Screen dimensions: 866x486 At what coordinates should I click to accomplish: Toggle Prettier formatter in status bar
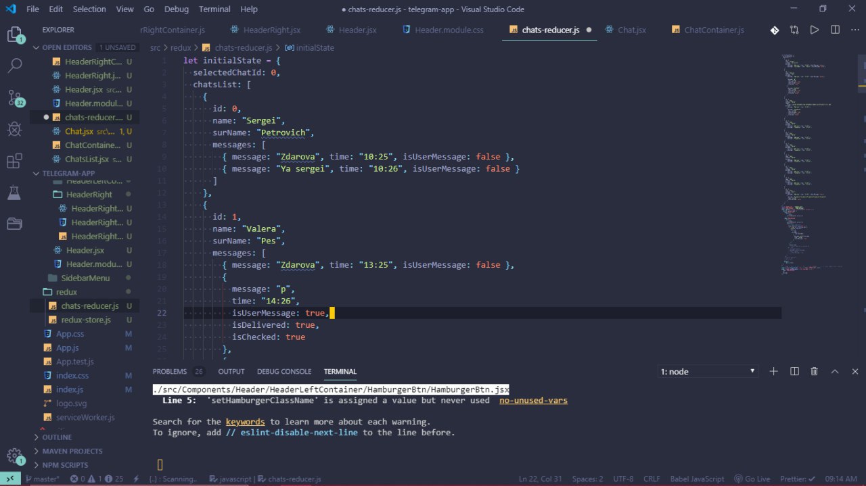(x=798, y=479)
